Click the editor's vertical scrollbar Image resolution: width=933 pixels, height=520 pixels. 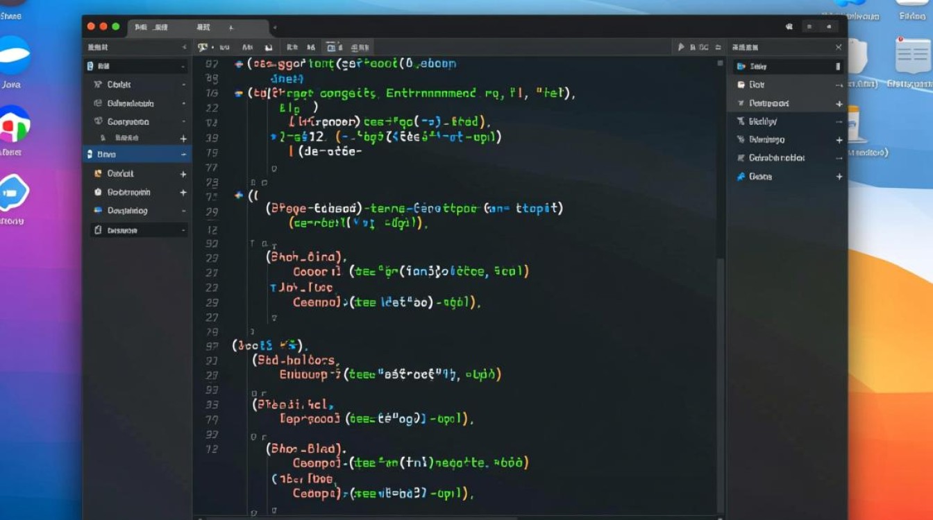click(720, 277)
